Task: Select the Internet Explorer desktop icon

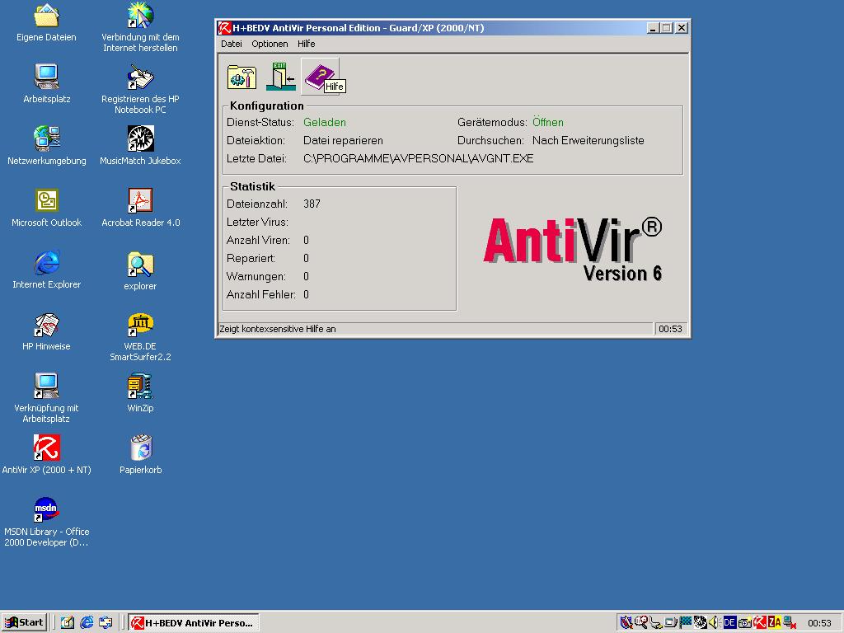Action: pos(47,270)
